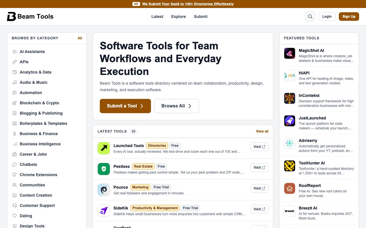Open the Explore nav item

178,17
